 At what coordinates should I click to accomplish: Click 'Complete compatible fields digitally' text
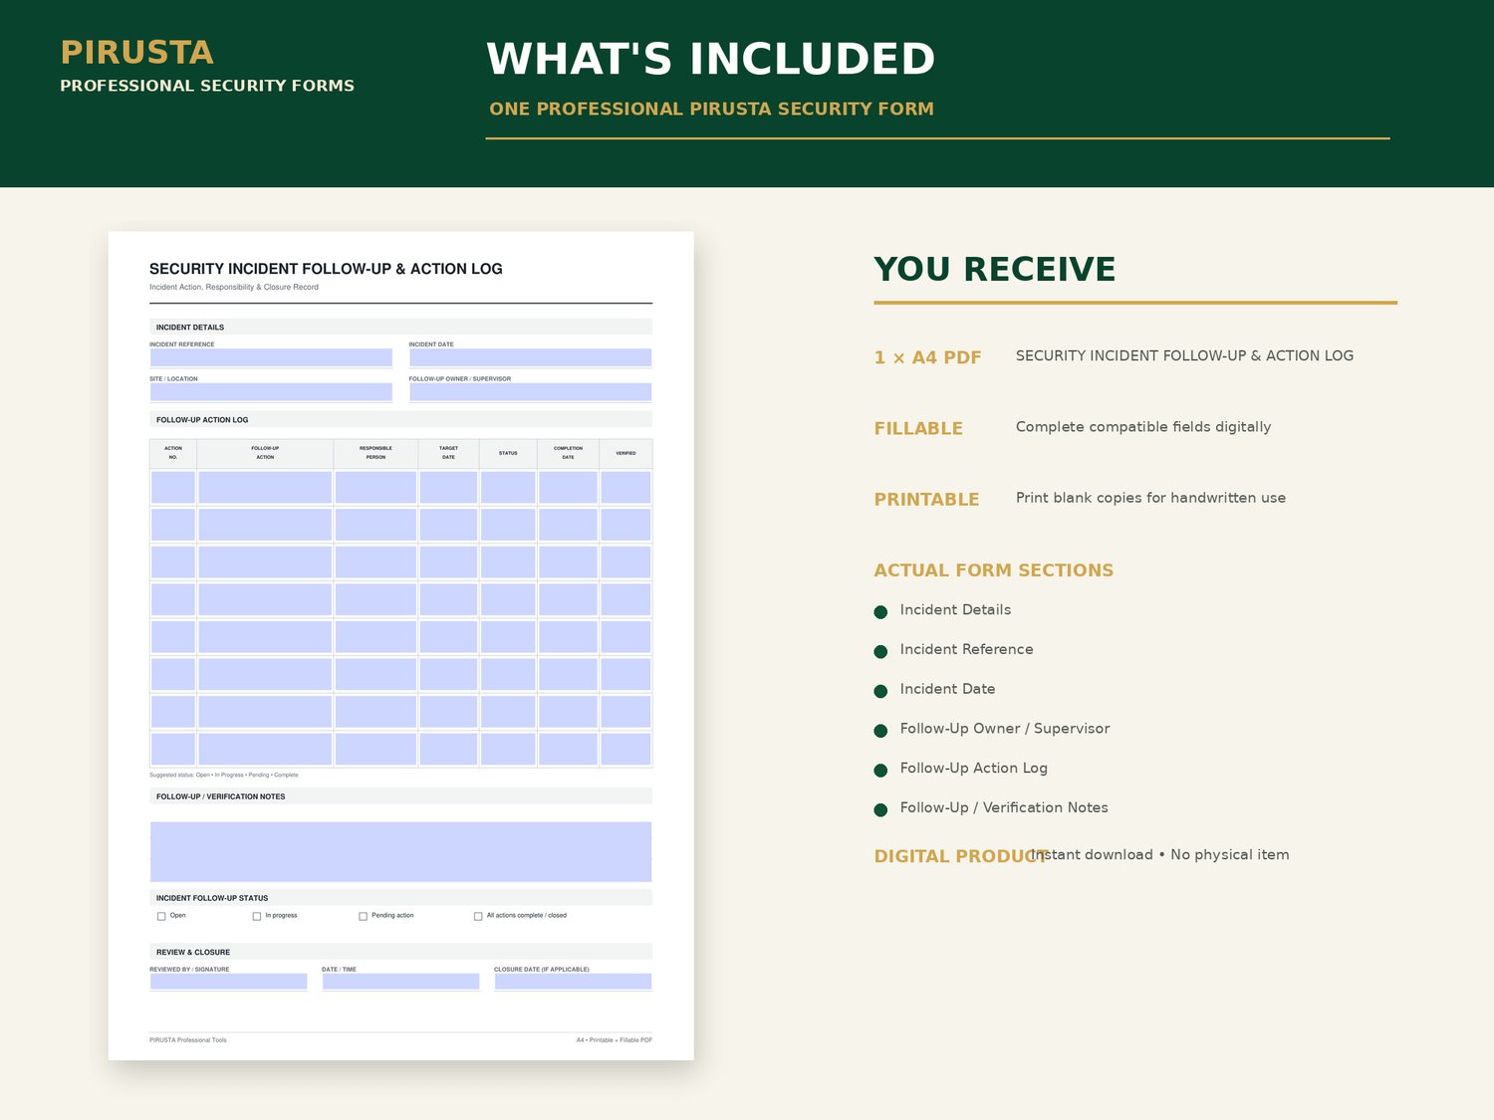(1143, 427)
